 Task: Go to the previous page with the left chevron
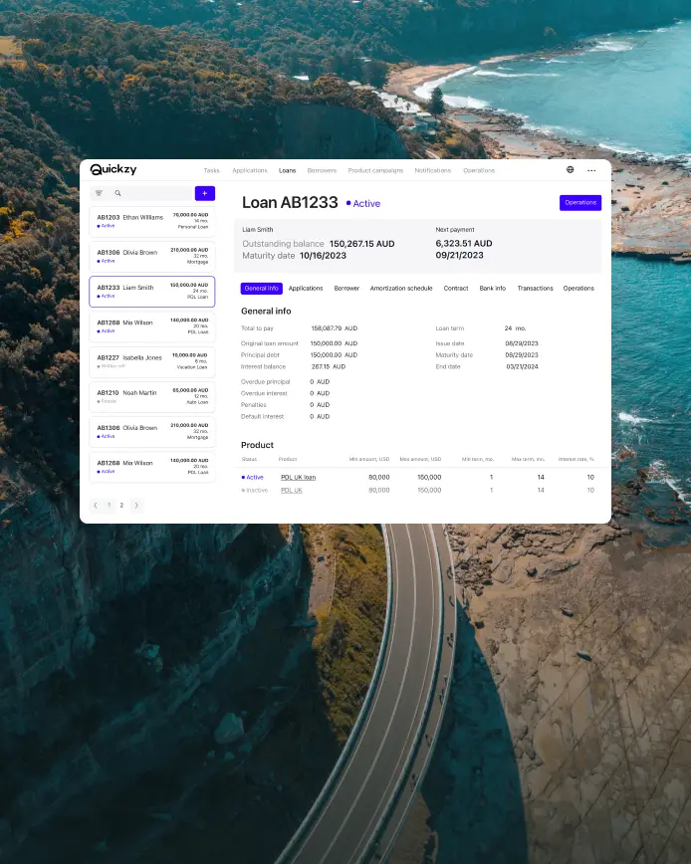[96, 506]
